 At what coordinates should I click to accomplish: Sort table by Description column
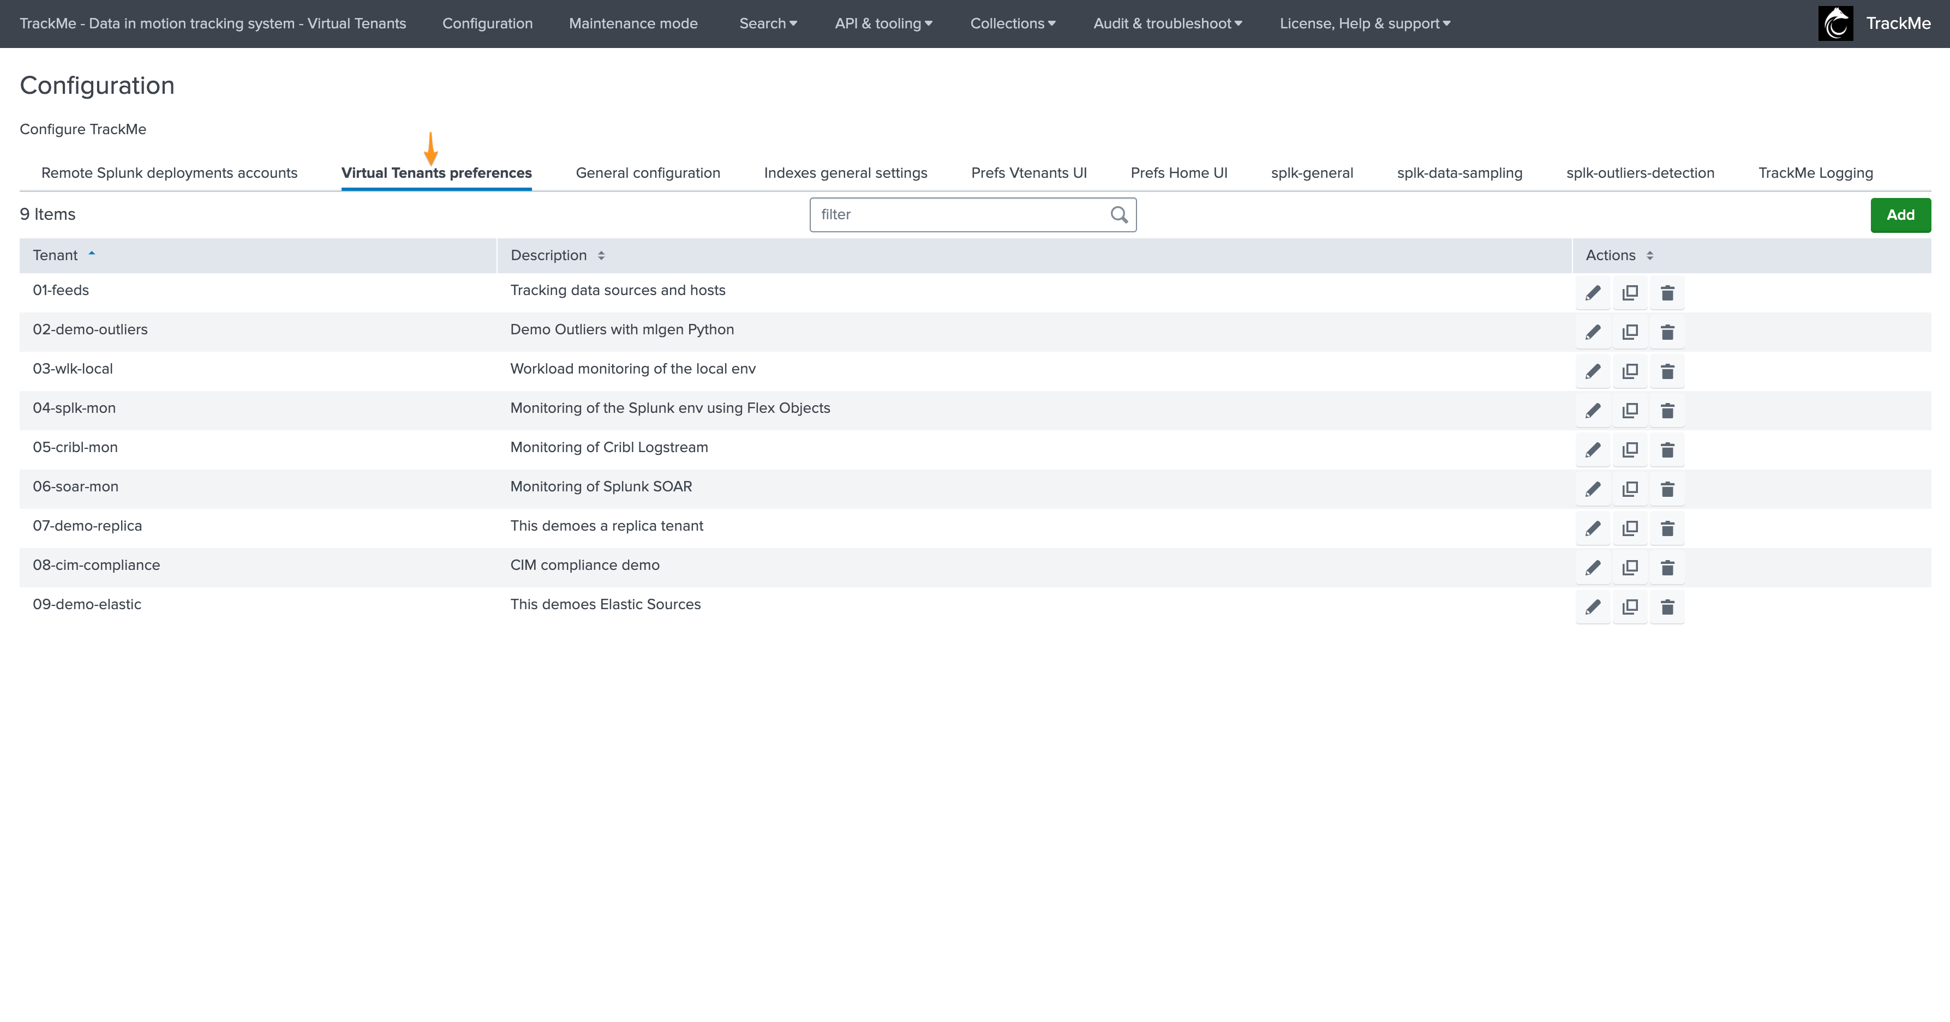click(549, 256)
